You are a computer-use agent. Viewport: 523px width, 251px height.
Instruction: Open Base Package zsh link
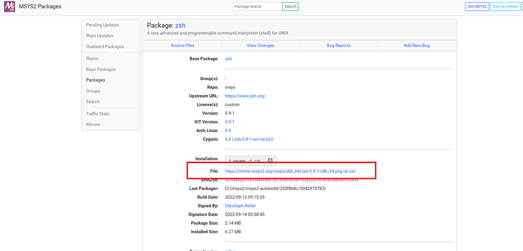(228, 59)
